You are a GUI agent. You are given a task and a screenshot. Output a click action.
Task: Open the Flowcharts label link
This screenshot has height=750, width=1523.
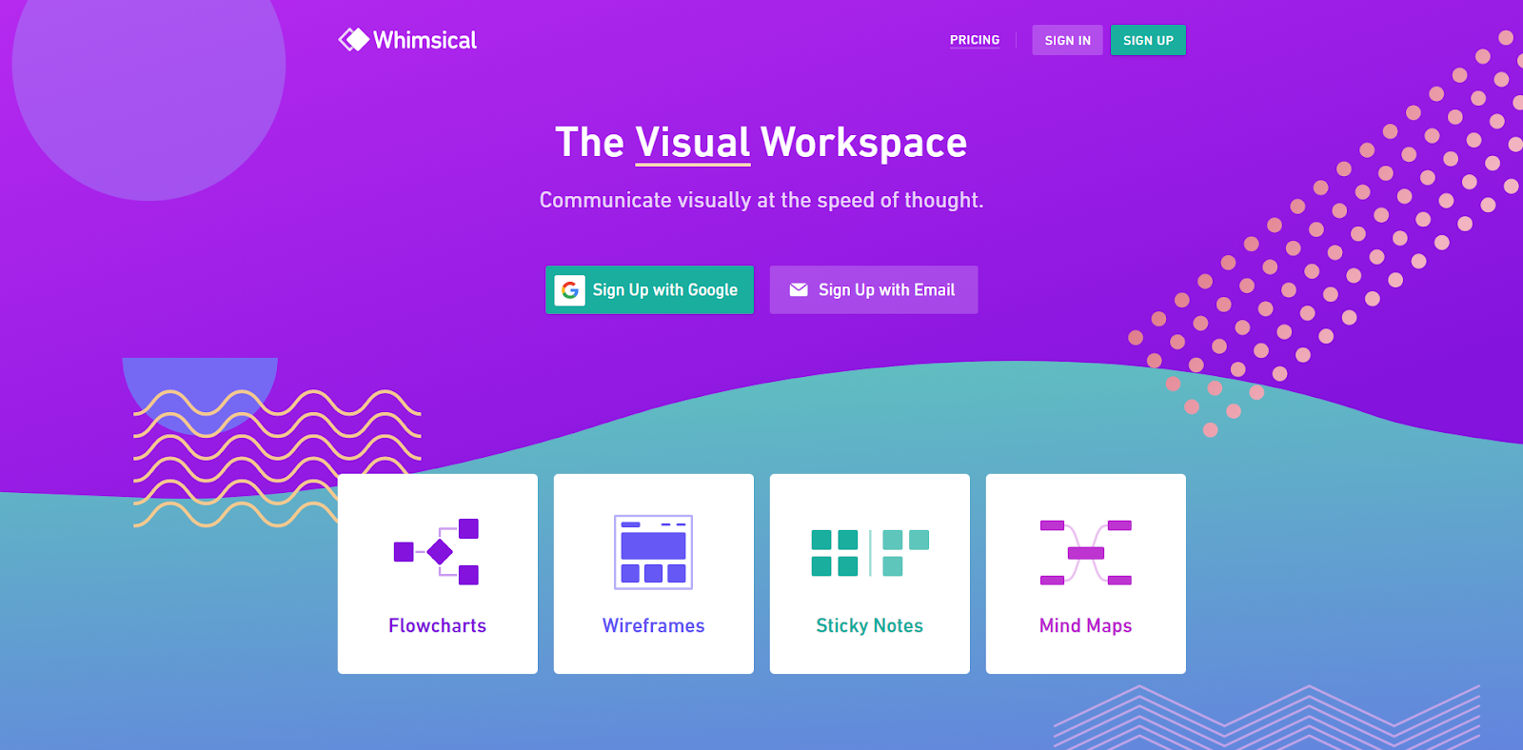[437, 625]
